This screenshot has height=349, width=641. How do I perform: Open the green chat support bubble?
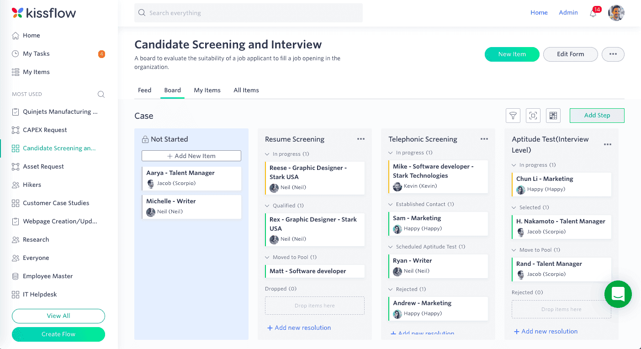click(618, 294)
